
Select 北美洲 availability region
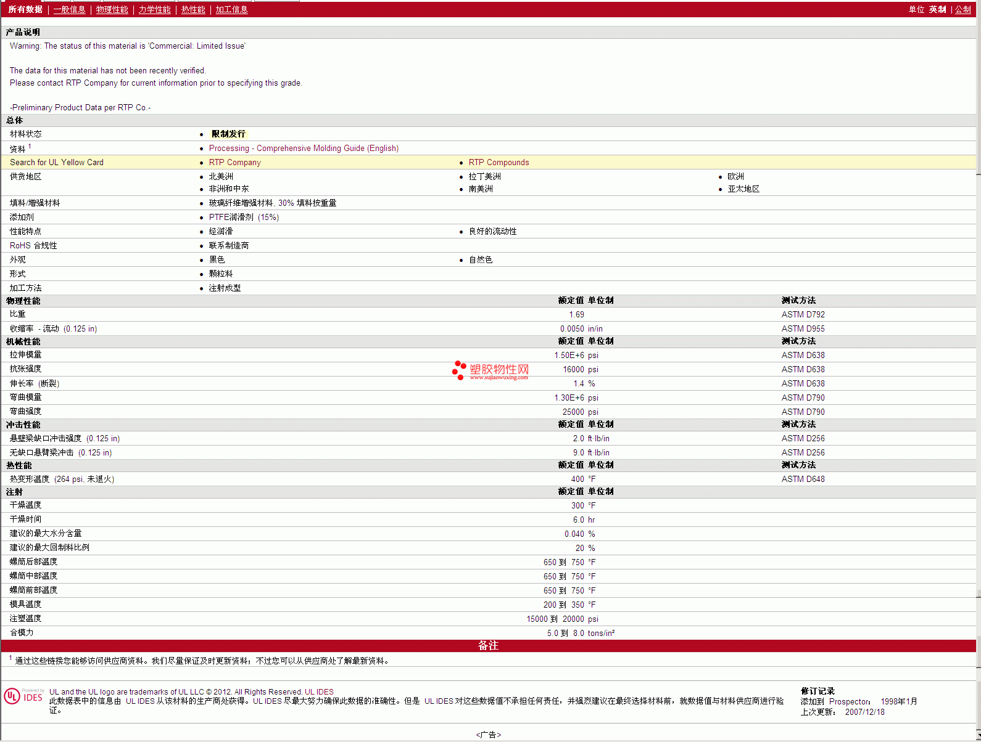(221, 177)
